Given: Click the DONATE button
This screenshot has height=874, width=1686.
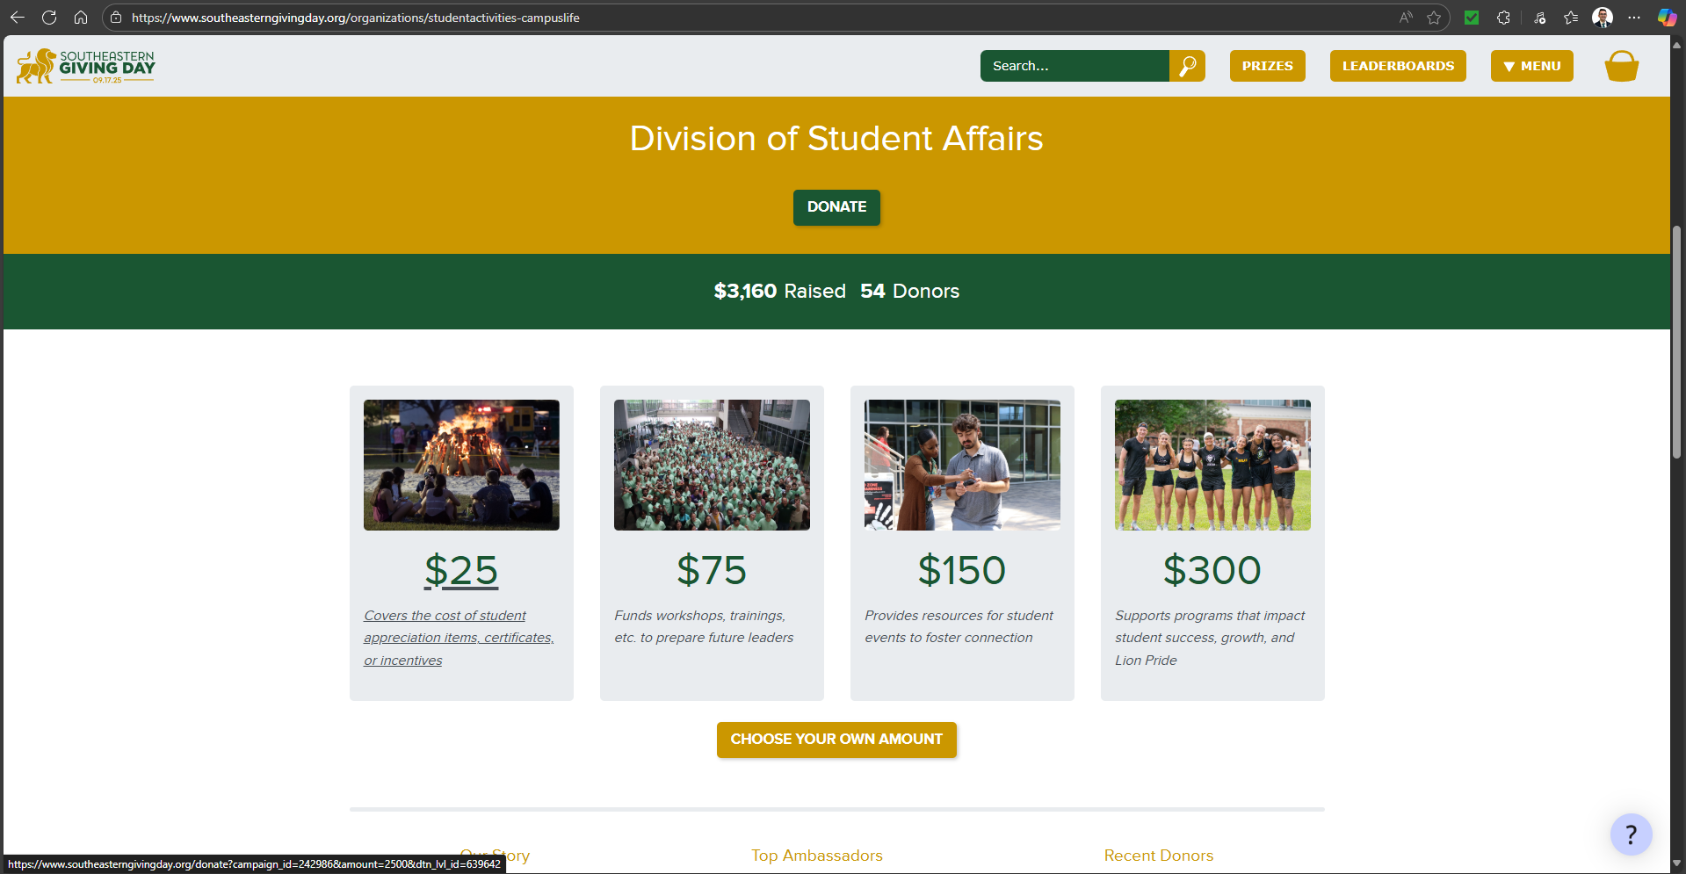Looking at the screenshot, I should tap(836, 207).
